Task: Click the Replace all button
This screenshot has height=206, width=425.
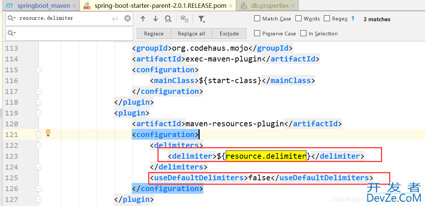Action: [191, 34]
